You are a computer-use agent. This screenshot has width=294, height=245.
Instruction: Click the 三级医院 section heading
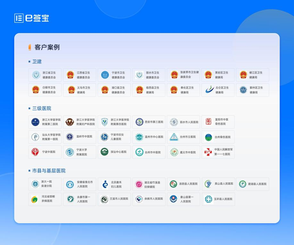(x=42, y=108)
